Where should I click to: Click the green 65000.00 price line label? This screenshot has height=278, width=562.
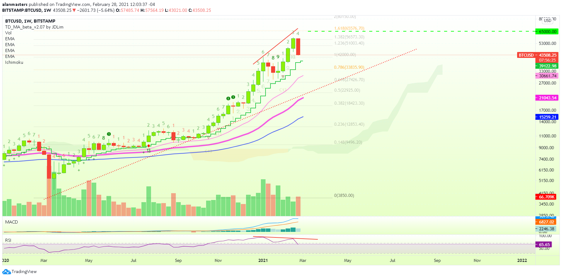pos(547,32)
